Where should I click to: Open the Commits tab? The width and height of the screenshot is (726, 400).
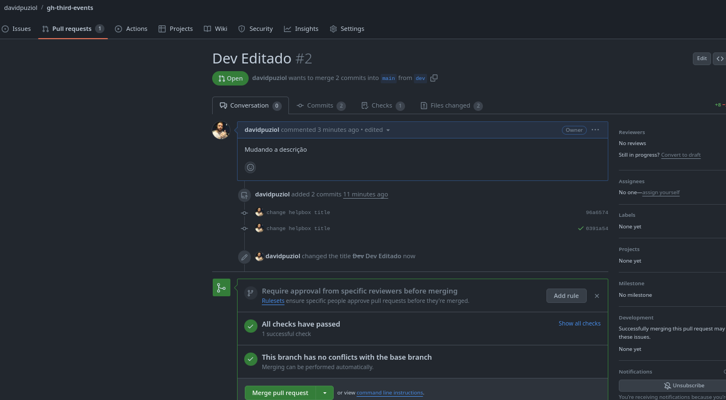[x=320, y=105]
